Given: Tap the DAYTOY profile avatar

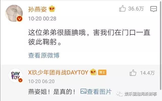Looking at the screenshot, I should point(15,75).
